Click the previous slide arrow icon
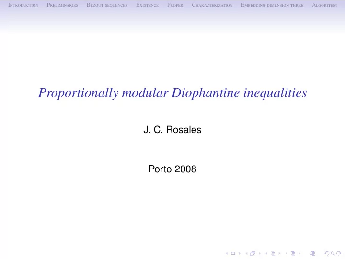 click(x=227, y=253)
